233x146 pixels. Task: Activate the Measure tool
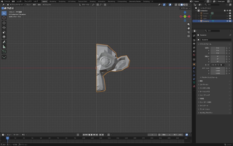[4, 47]
